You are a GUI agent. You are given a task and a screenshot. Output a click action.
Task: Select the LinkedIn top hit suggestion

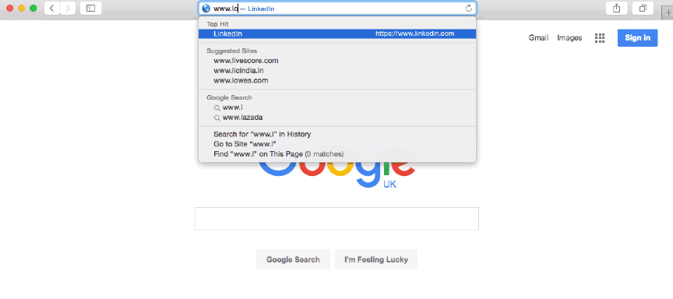coord(337,33)
